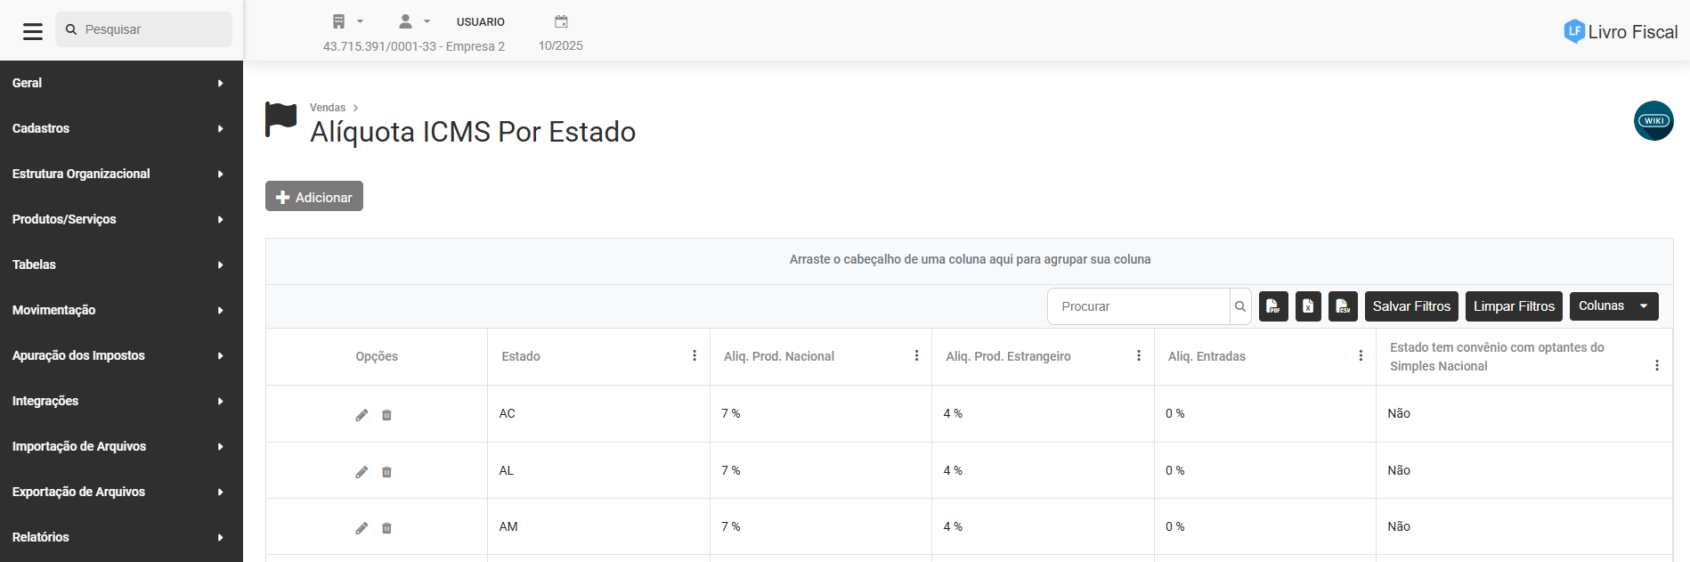Click the hamburger menu icon
The image size is (1690, 562).
click(33, 31)
